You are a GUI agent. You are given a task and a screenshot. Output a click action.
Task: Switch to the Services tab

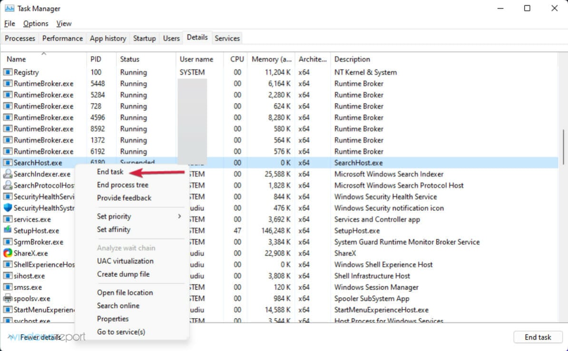coord(227,38)
